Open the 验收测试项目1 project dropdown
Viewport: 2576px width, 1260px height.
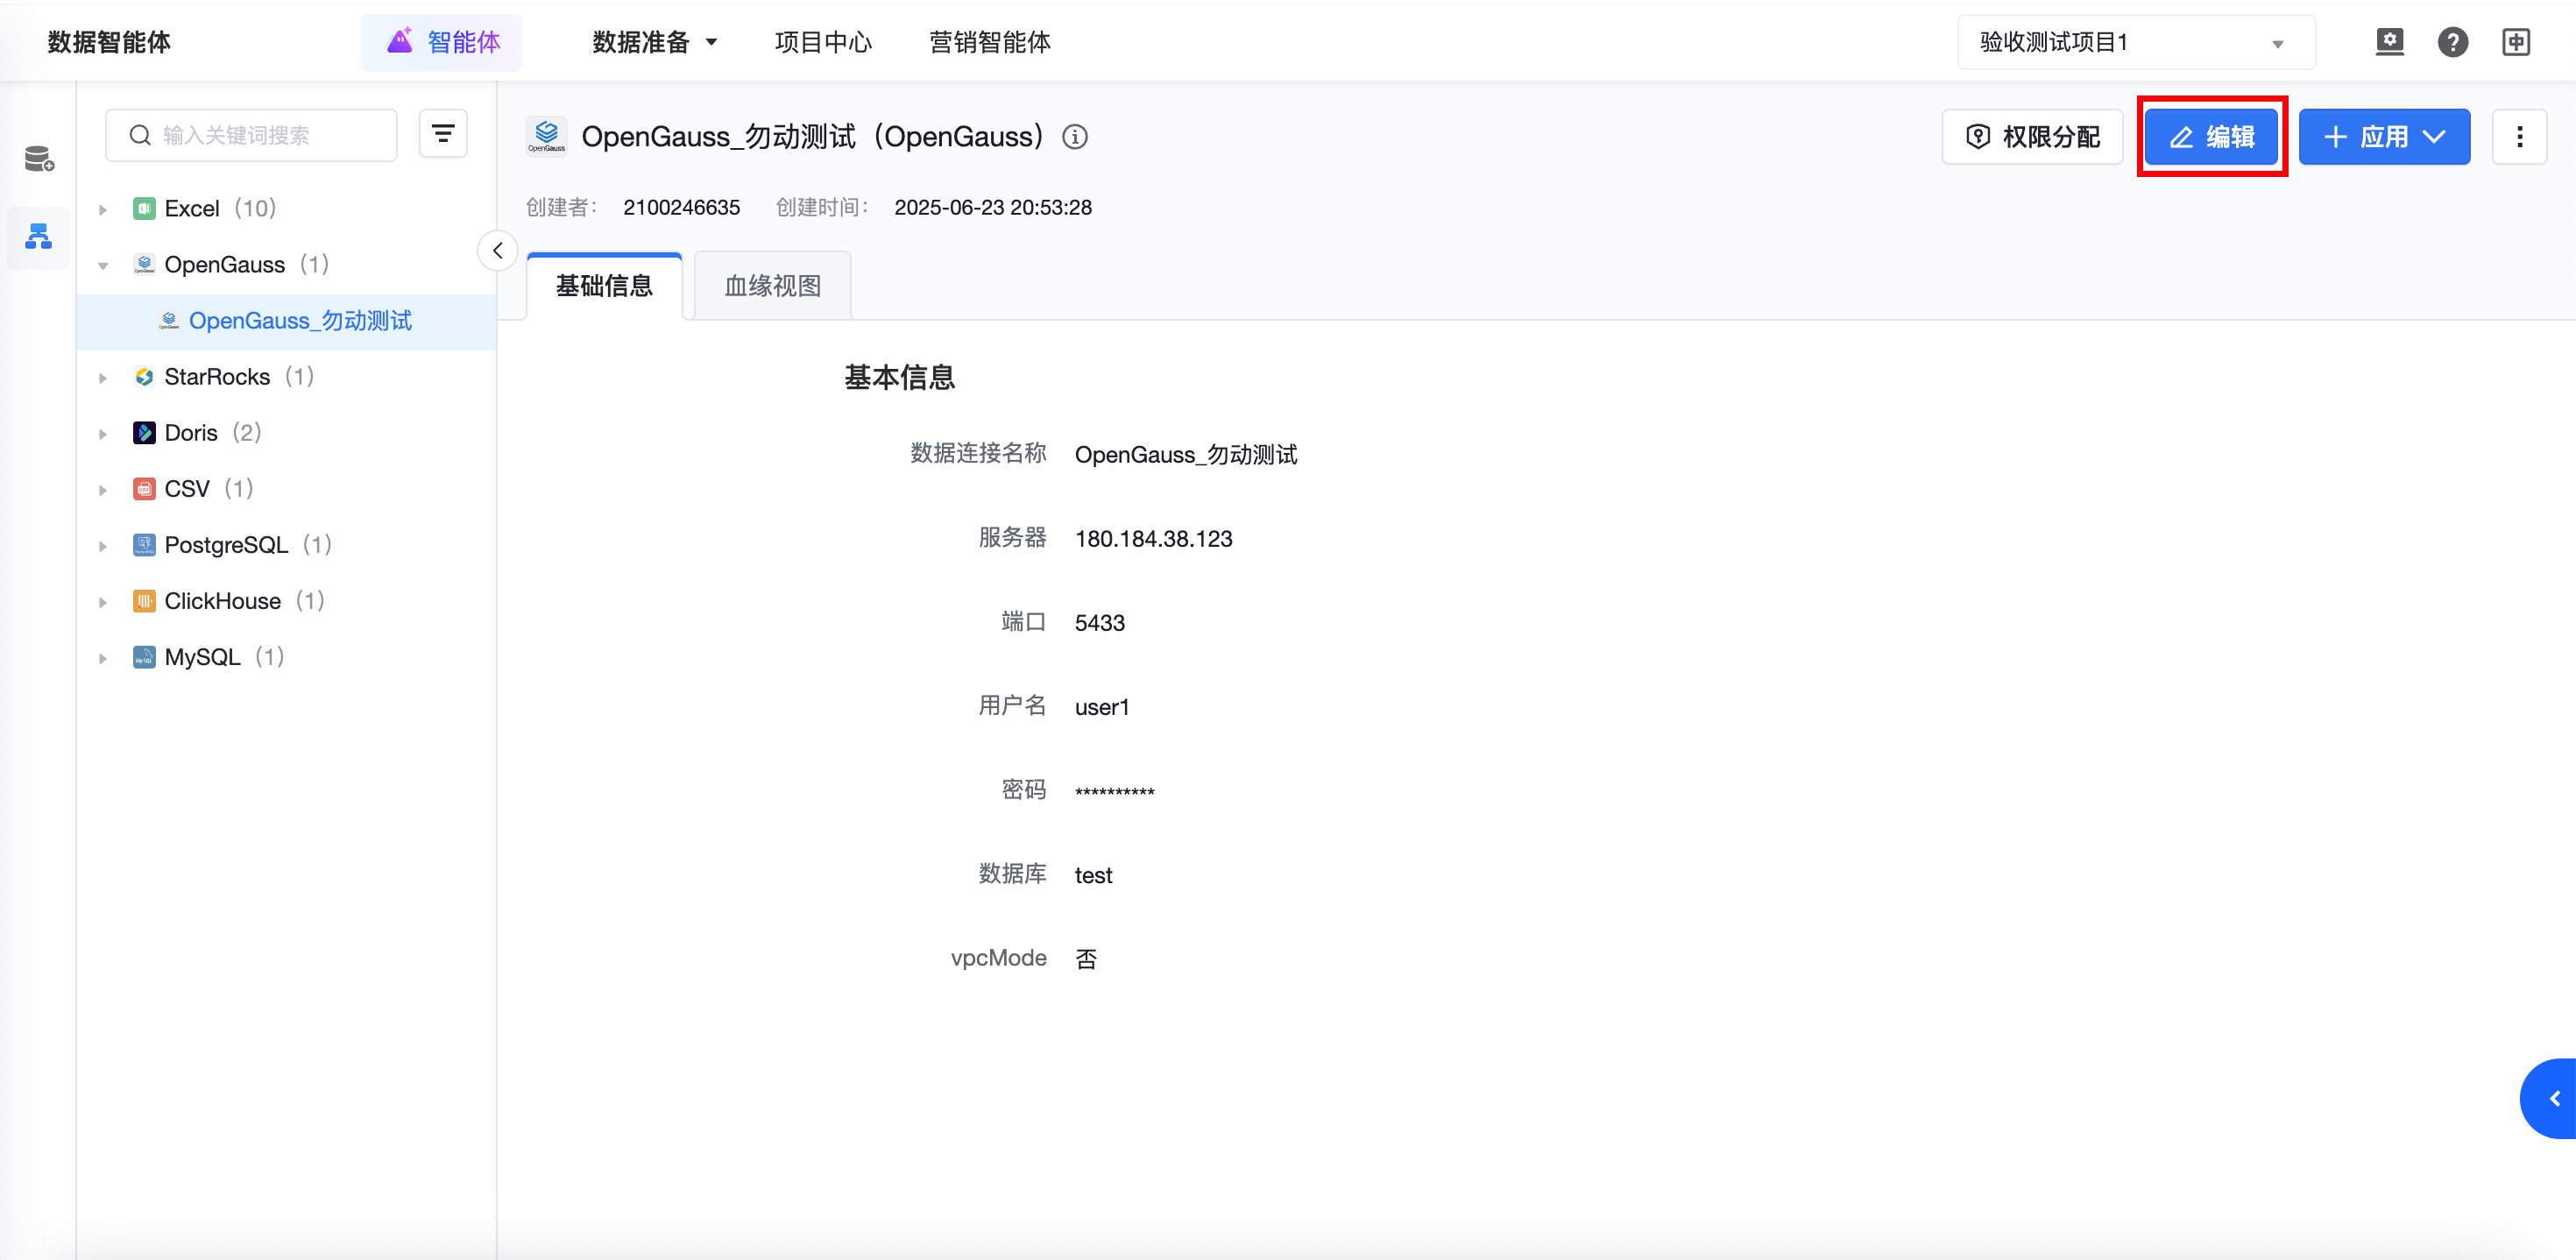click(2135, 42)
